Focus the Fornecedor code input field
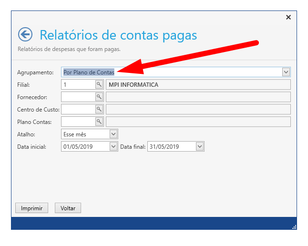The image size is (308, 246). point(78,97)
